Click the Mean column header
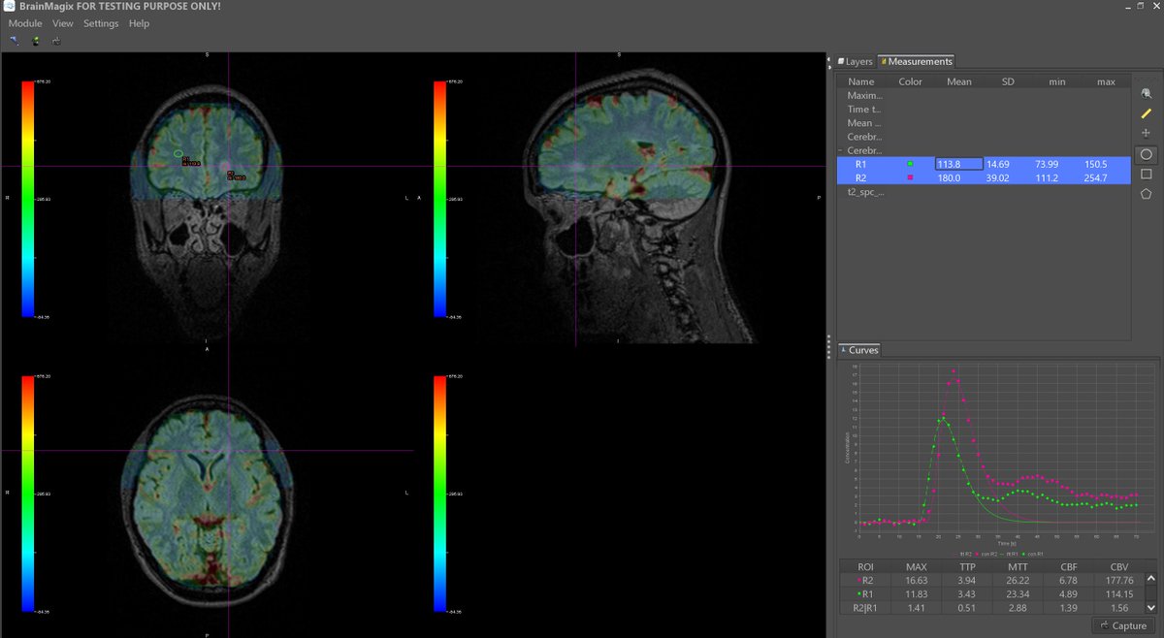Viewport: 1164px width, 638px height. click(x=959, y=81)
